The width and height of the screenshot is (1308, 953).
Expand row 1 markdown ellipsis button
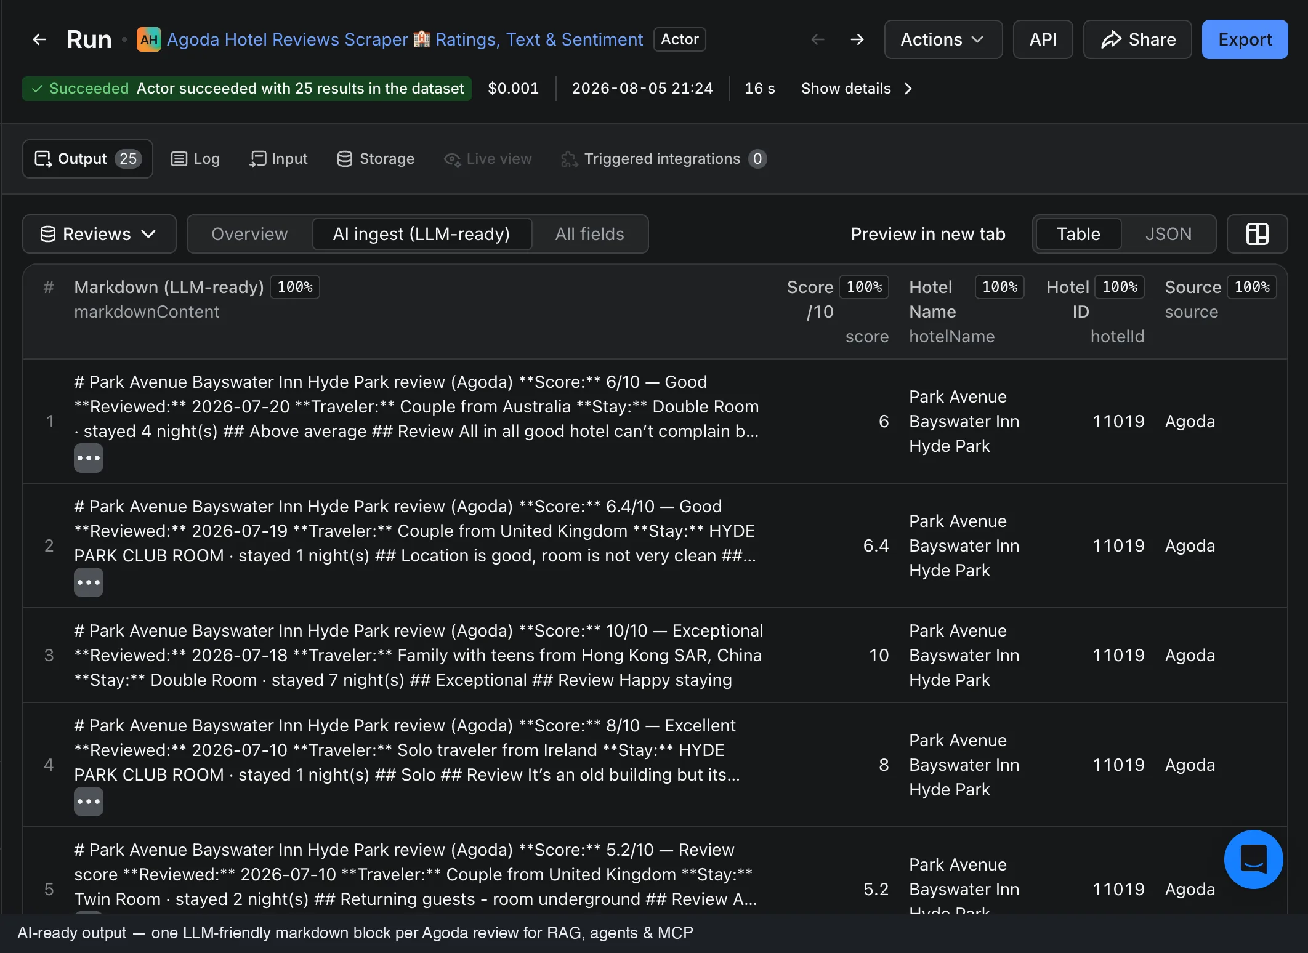point(89,458)
